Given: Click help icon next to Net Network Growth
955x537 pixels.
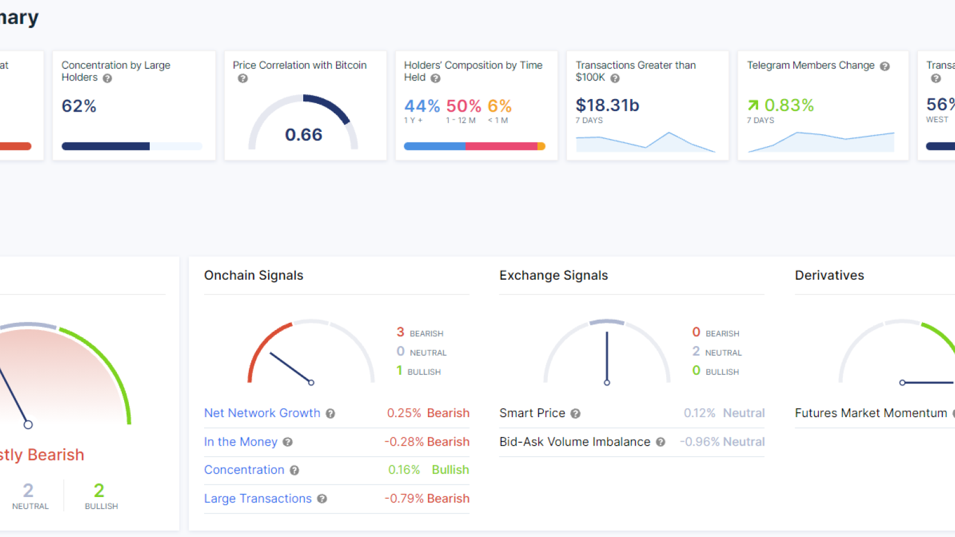Looking at the screenshot, I should pos(330,413).
